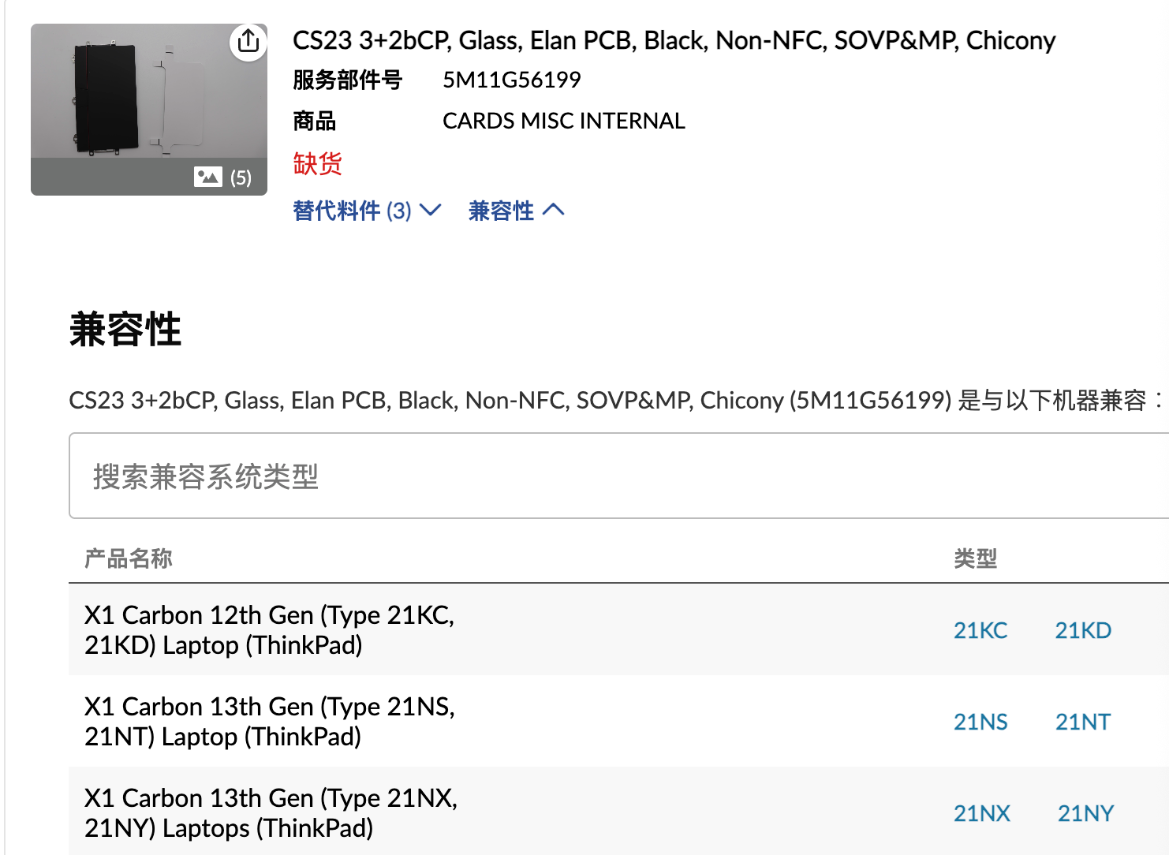
Task: Click the black touchpad product photo
Action: click(107, 99)
